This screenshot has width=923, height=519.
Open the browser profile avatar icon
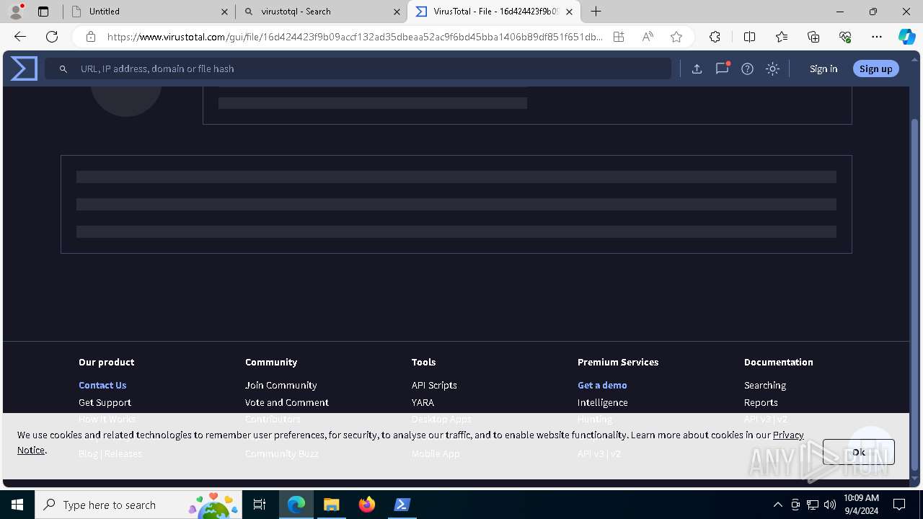16,12
